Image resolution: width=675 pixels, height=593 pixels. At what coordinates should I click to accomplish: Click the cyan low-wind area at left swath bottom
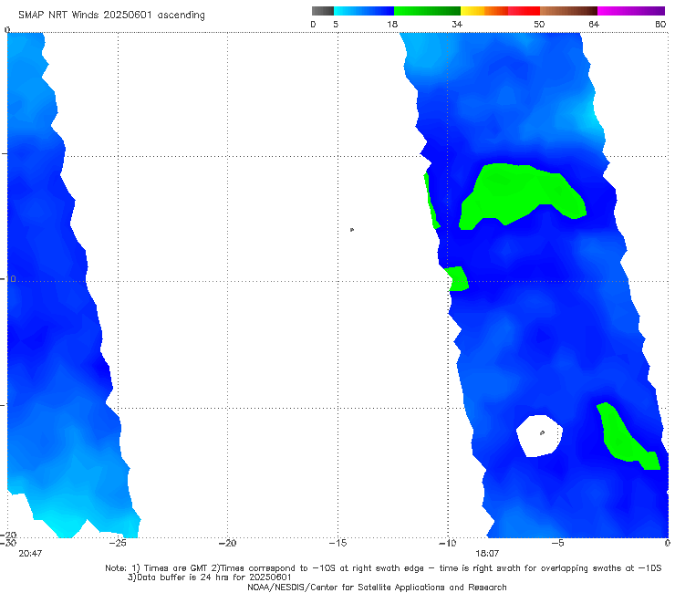(x=65, y=524)
